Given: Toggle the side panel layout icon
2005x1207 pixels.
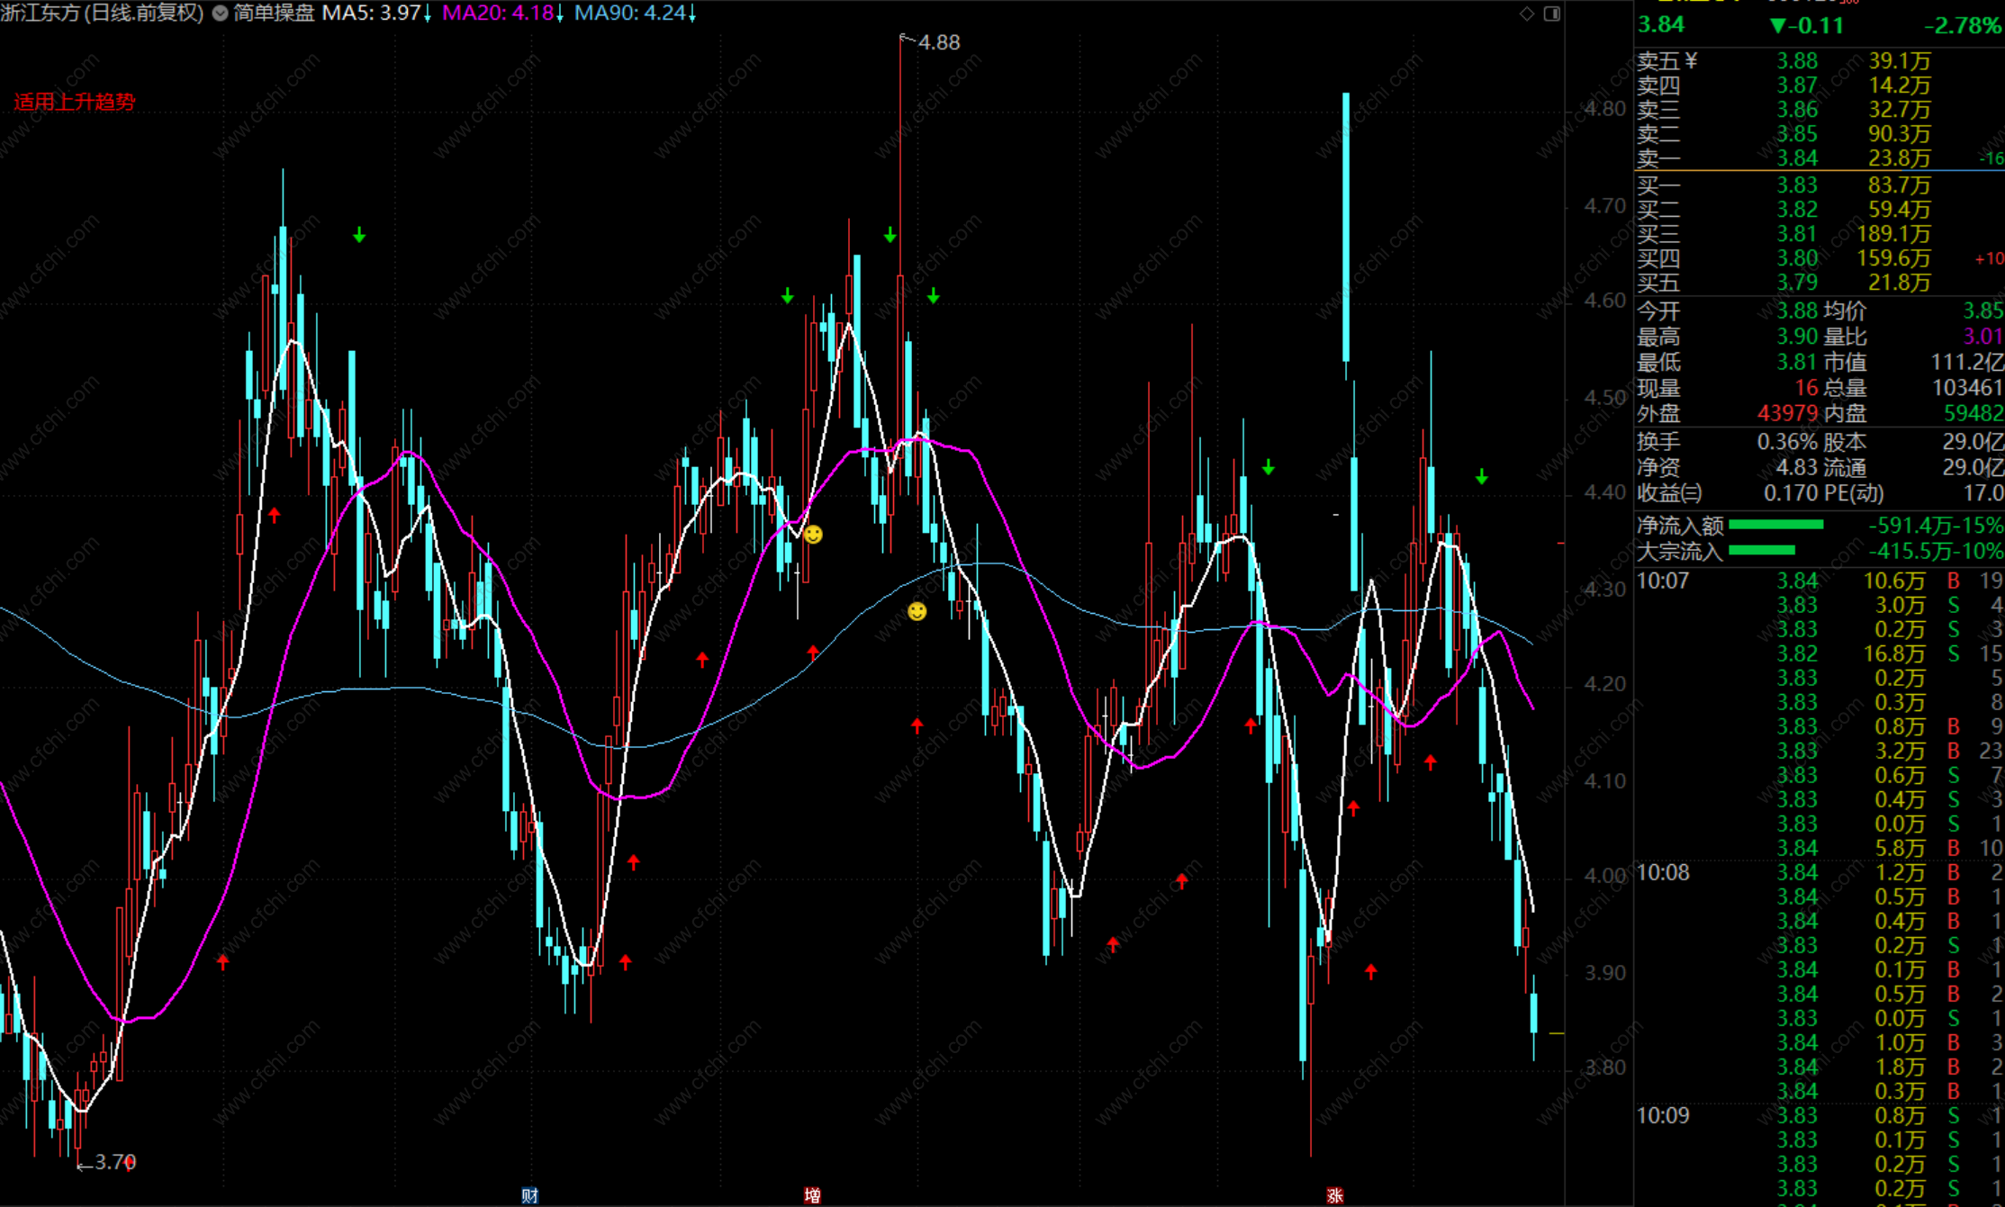Looking at the screenshot, I should coord(1552,14).
